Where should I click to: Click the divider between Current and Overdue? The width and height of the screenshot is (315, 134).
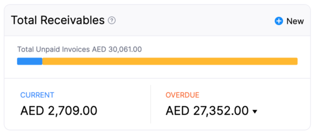point(151,104)
